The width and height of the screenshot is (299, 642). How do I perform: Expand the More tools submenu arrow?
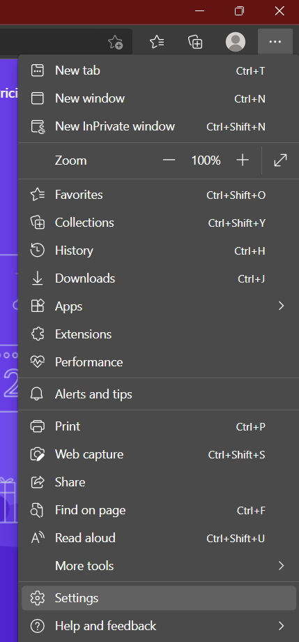pos(281,566)
